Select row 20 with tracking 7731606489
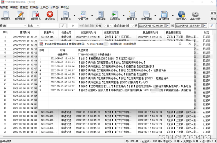 tap(107, 112)
